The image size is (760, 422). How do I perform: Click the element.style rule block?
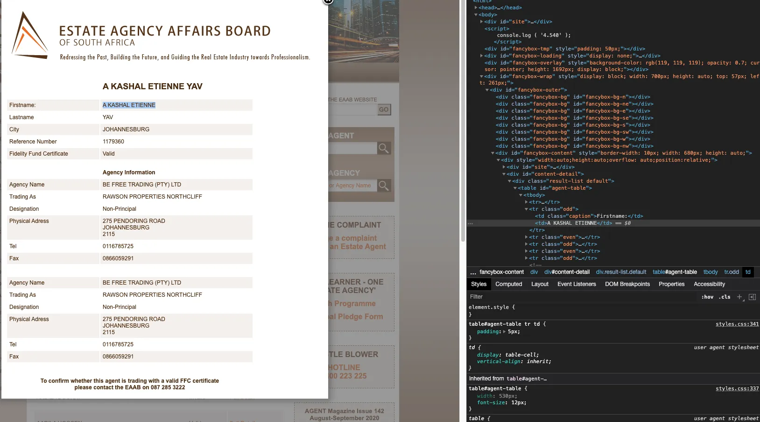point(613,311)
